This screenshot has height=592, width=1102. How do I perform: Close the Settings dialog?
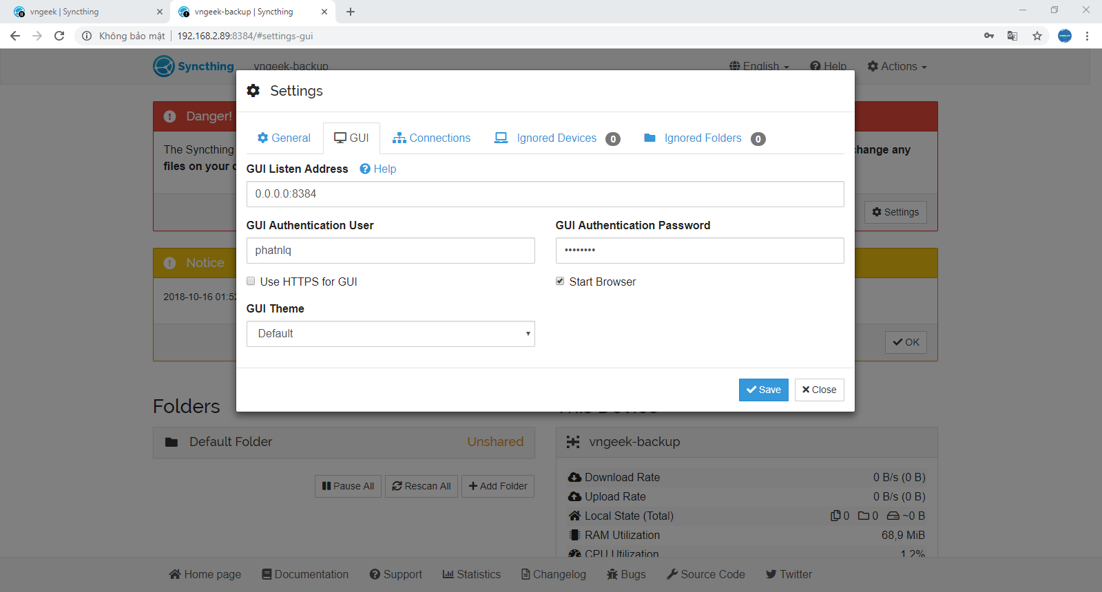pyautogui.click(x=819, y=390)
